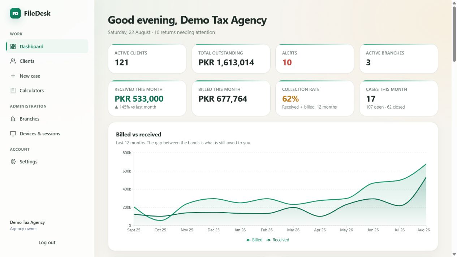Viewport: 457px width, 257px height.
Task: Click the 'PKR 677,764' value
Action: tap(223, 99)
